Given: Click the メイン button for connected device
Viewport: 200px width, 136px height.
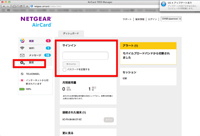Looking at the screenshot, I should (x=109, y=120).
